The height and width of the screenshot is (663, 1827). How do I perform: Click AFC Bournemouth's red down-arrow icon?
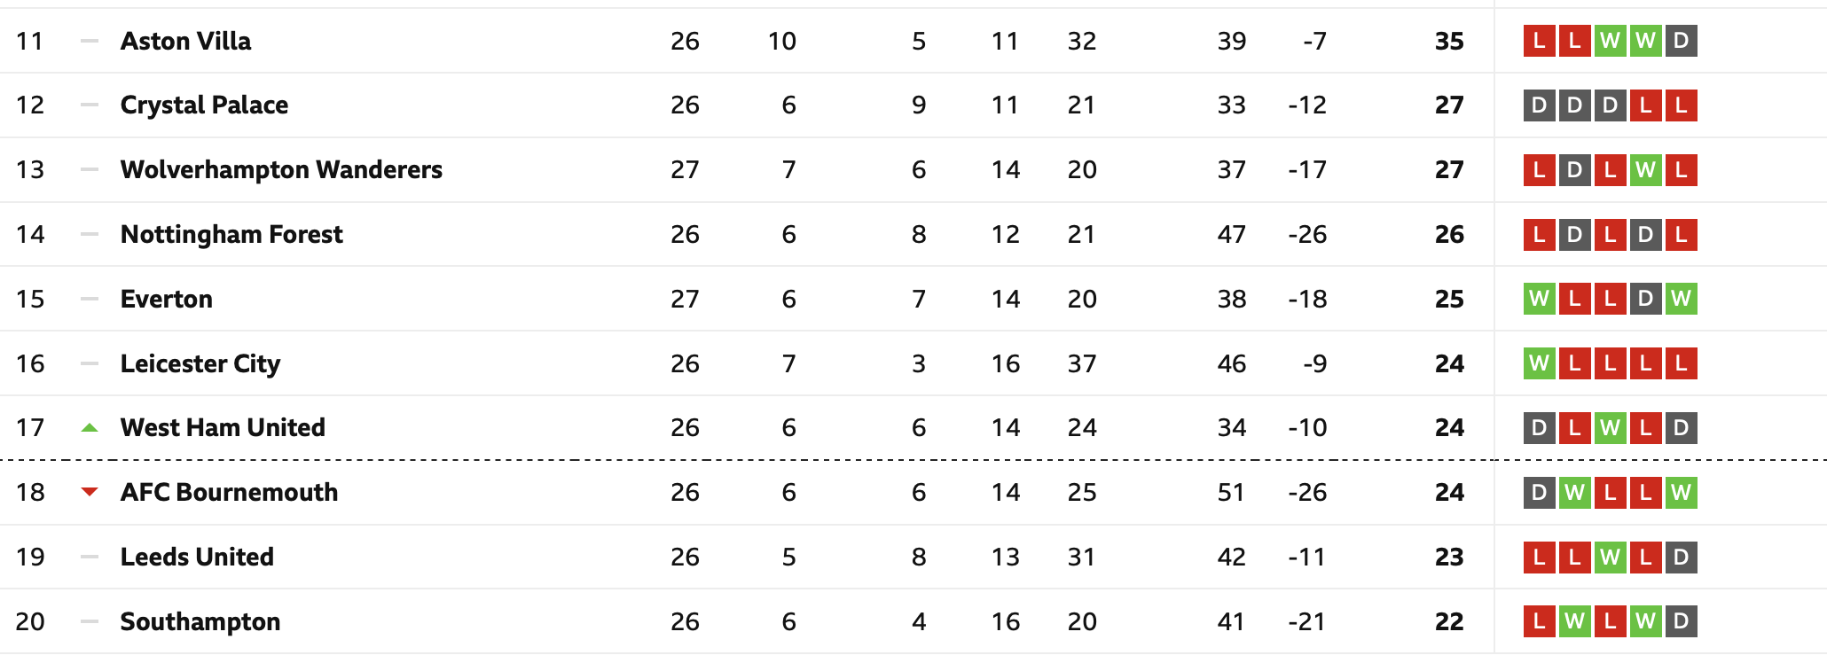(x=90, y=493)
